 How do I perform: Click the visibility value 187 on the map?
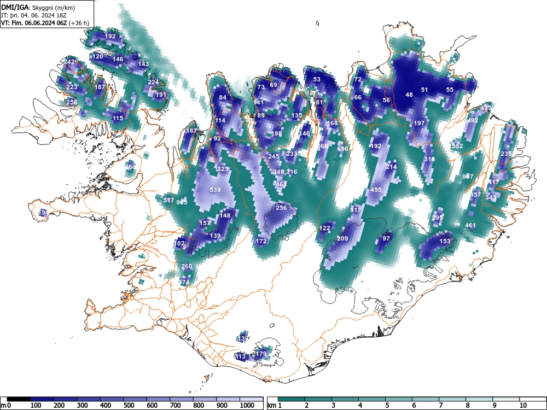[x=100, y=87]
